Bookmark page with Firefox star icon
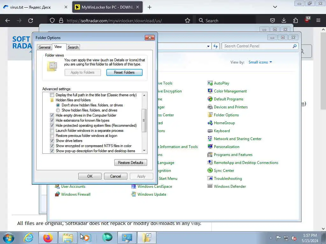Image resolution: width=326 pixels, height=244 pixels. coord(188,21)
